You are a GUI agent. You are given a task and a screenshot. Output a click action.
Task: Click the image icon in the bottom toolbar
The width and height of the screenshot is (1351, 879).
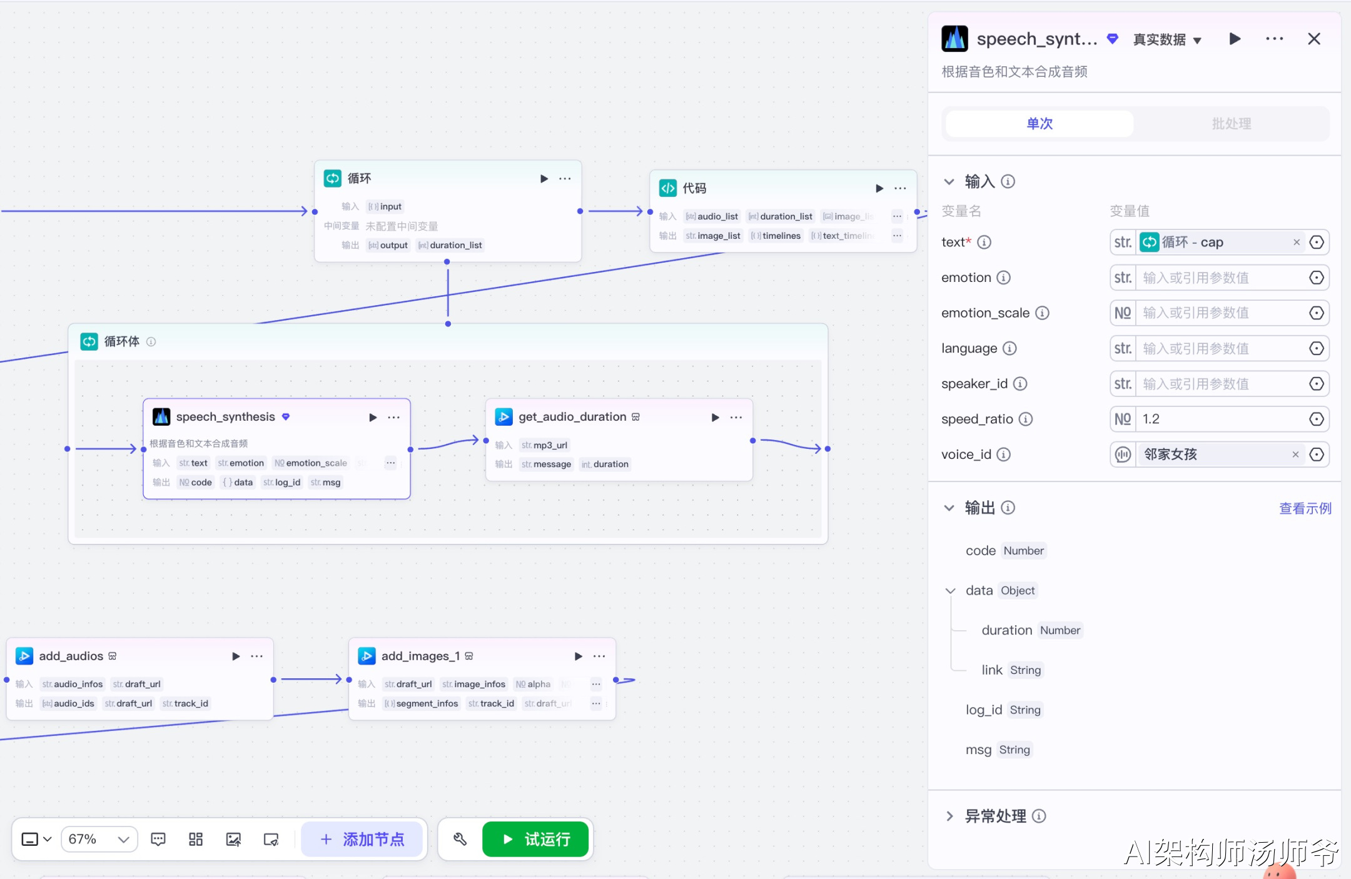pos(233,839)
